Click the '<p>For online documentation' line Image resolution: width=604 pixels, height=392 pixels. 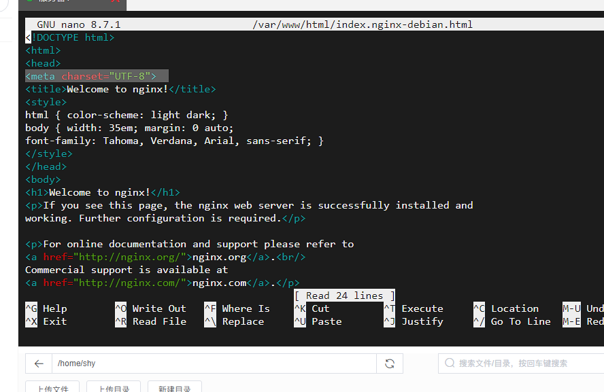190,245
